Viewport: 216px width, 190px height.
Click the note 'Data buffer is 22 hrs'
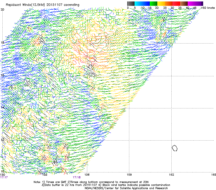tap(60, 185)
